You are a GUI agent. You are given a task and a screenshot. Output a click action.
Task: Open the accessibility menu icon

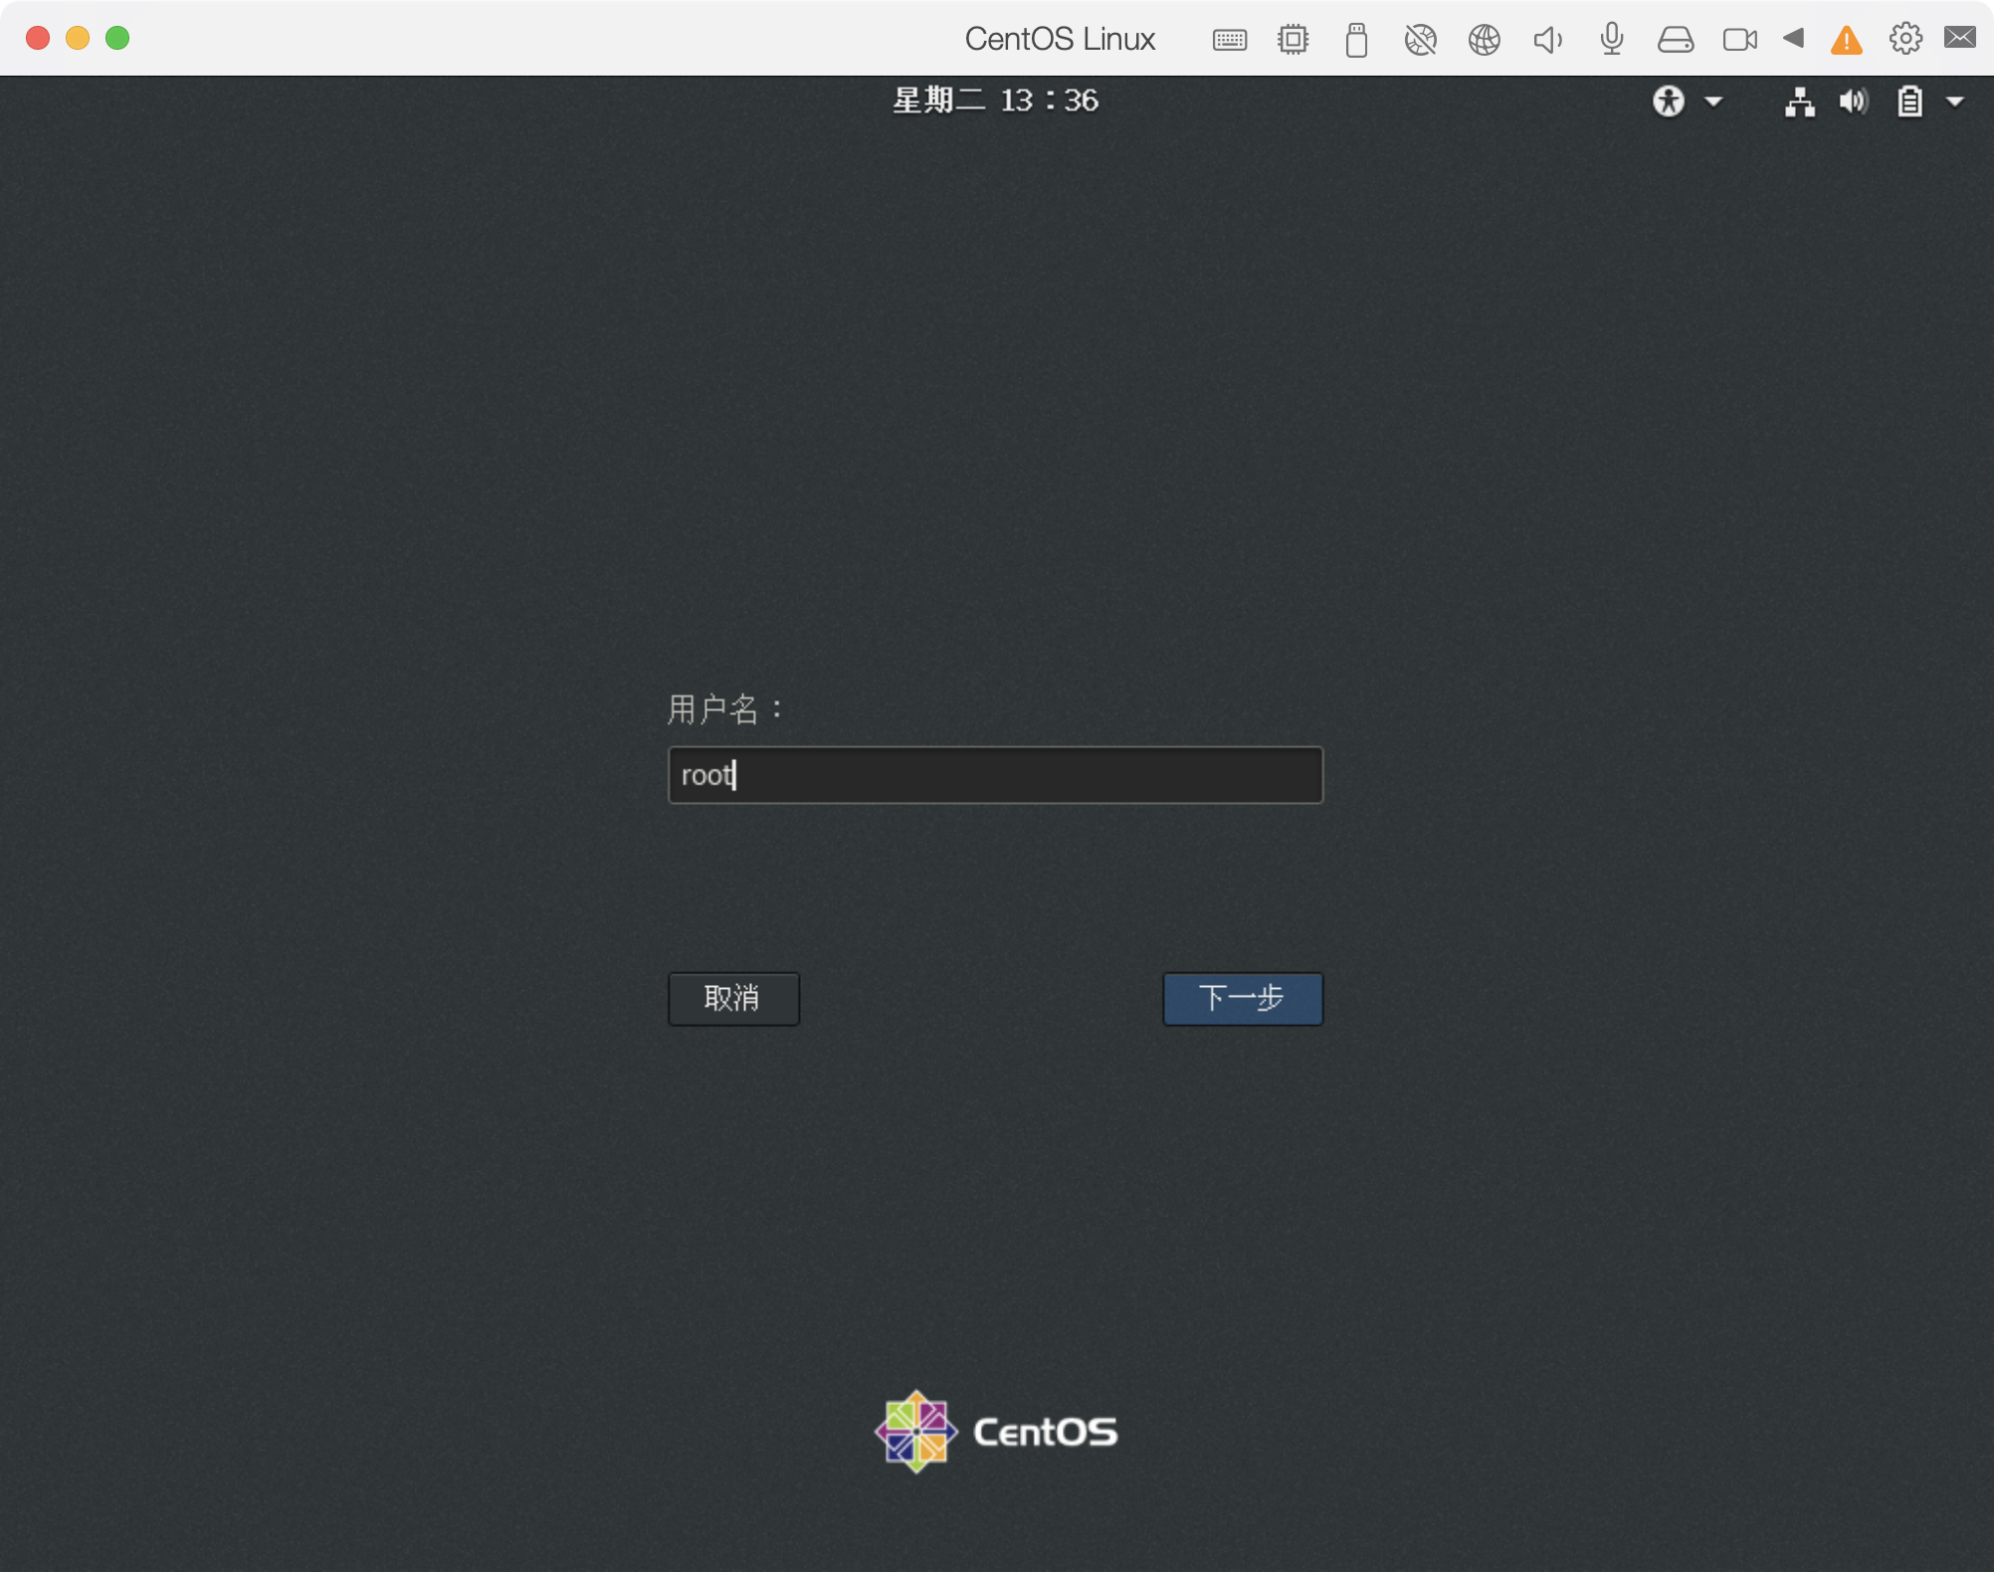tap(1669, 101)
